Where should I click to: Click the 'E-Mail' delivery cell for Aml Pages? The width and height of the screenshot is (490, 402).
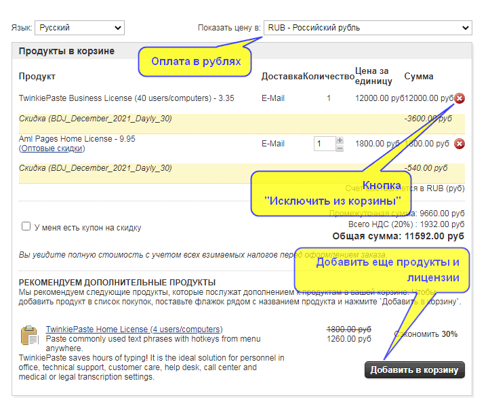tap(273, 144)
